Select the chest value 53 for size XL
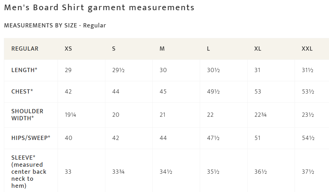 [258, 91]
